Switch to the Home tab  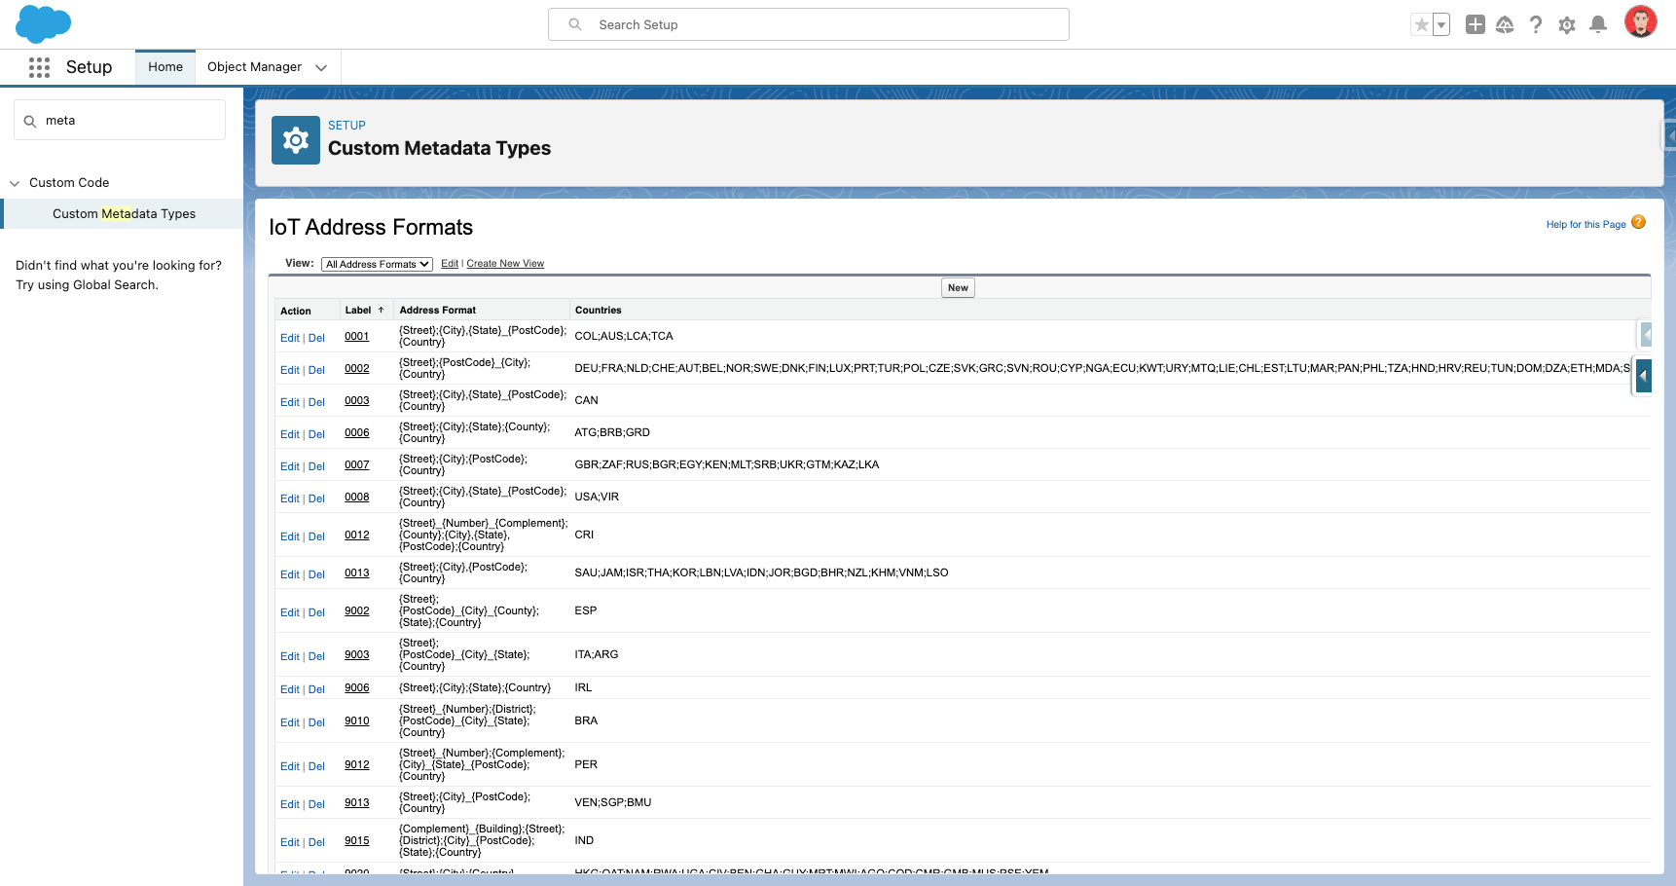165,67
